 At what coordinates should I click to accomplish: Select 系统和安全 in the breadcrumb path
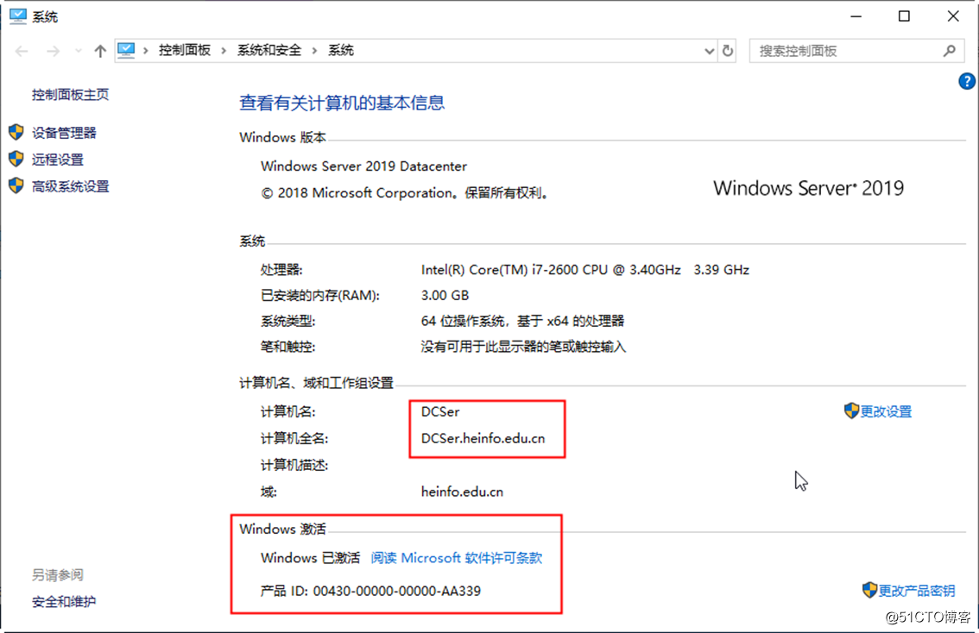269,51
